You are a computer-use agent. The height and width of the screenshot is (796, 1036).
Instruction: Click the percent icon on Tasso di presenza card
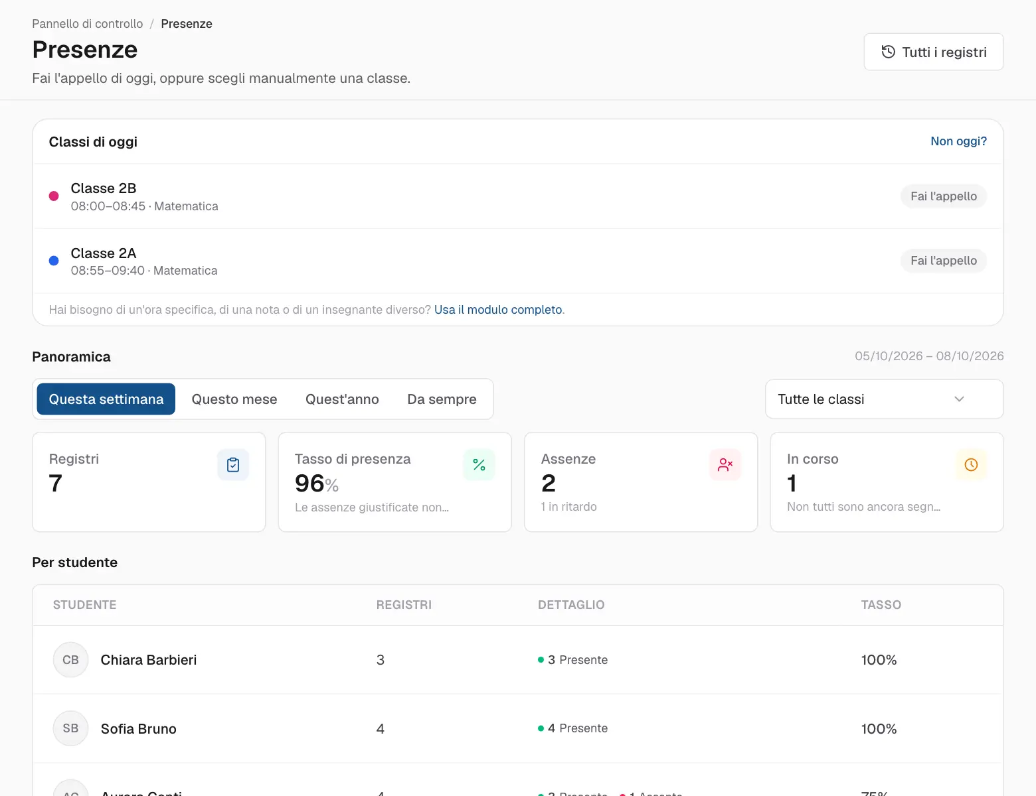pyautogui.click(x=479, y=465)
